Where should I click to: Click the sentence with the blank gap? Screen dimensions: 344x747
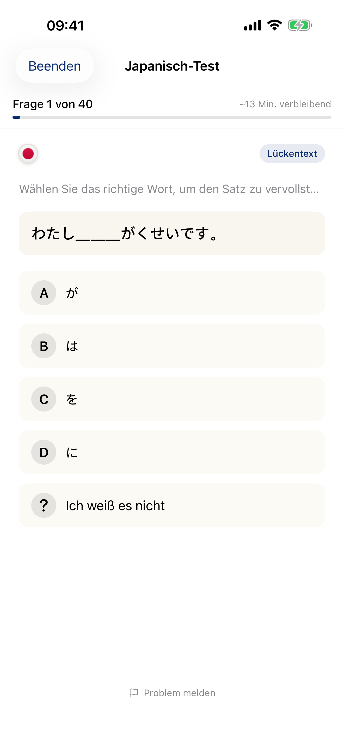172,234
